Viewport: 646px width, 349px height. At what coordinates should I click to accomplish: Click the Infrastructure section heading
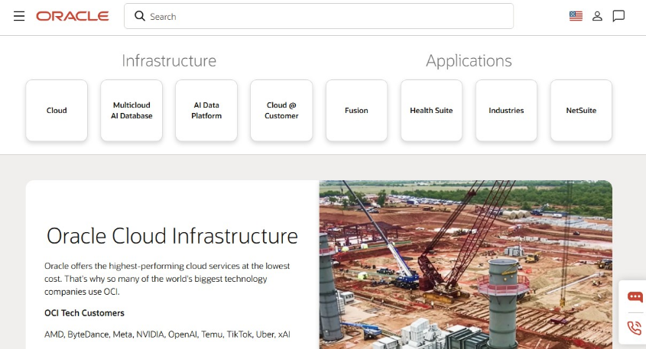click(169, 61)
